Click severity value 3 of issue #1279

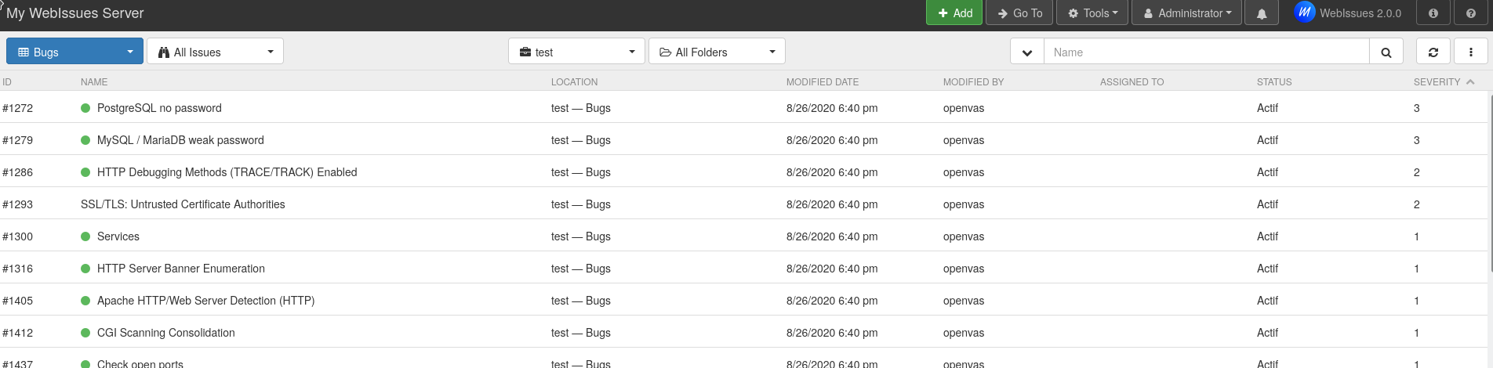click(1417, 140)
